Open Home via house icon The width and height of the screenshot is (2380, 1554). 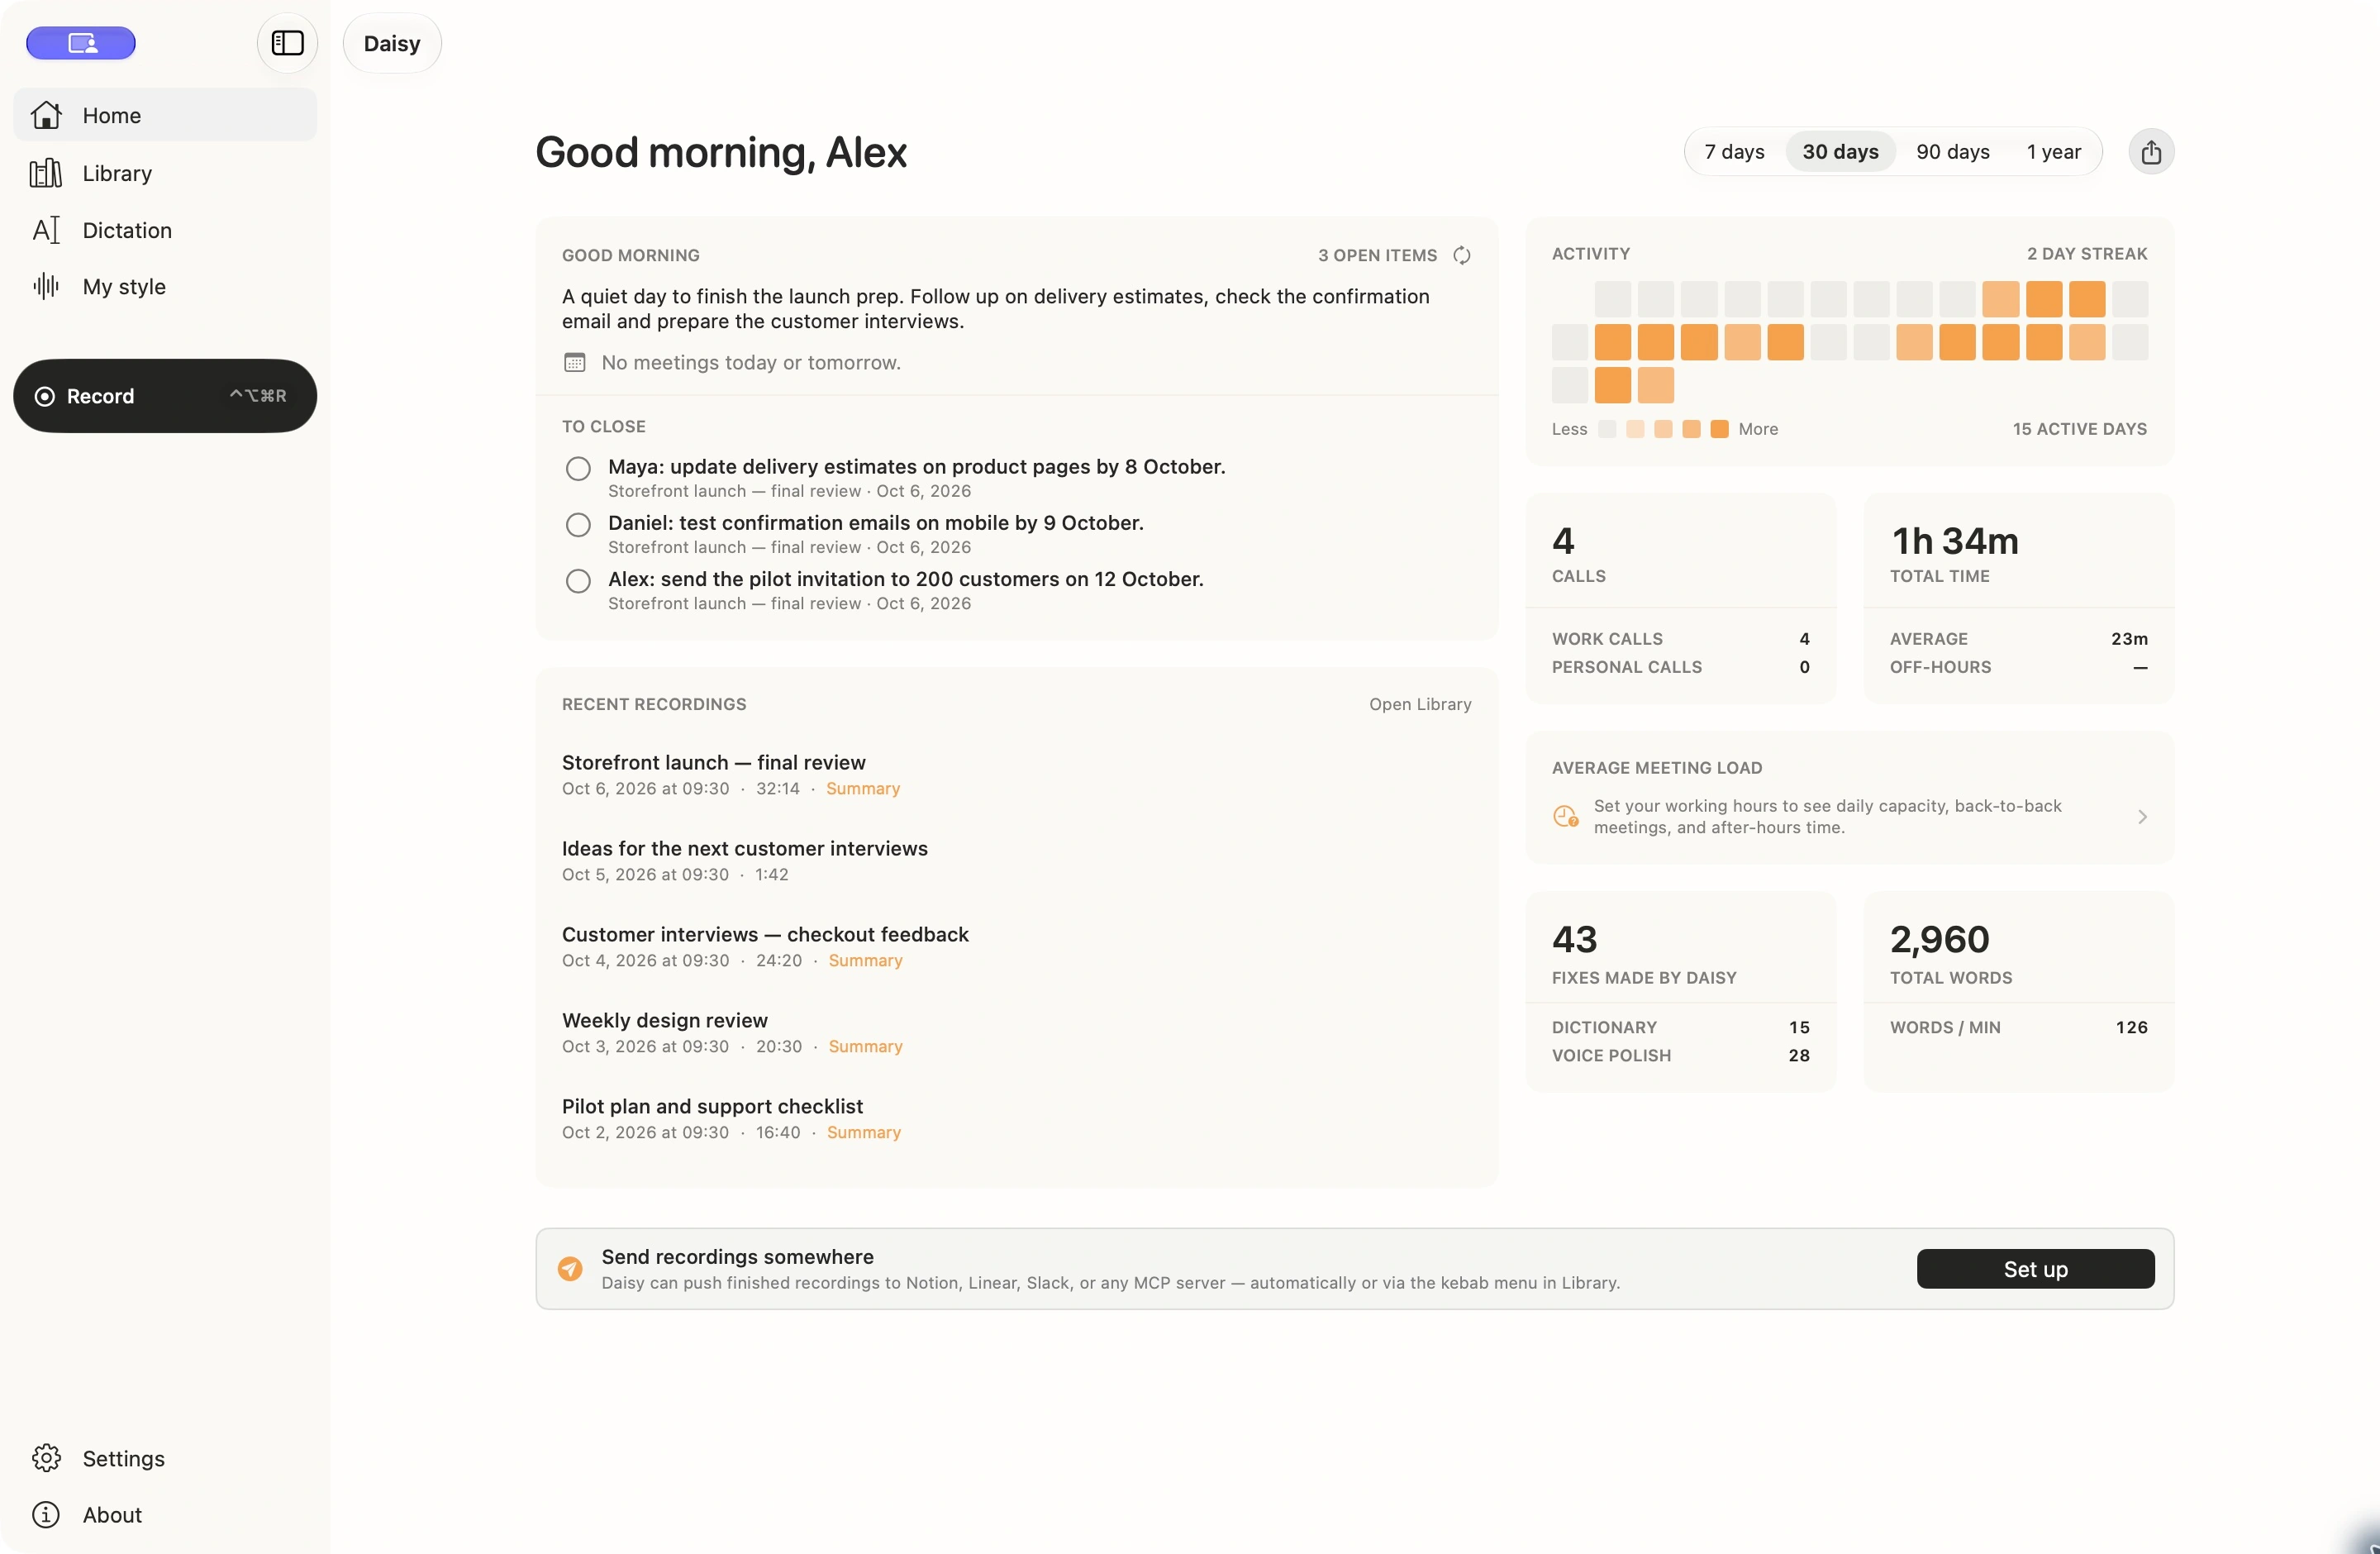coord(46,115)
